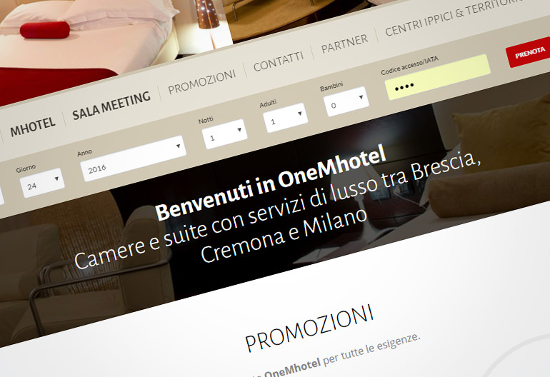Screen dimensions: 550x377
Task: Expand the Adulti dropdown
Action: 286,118
